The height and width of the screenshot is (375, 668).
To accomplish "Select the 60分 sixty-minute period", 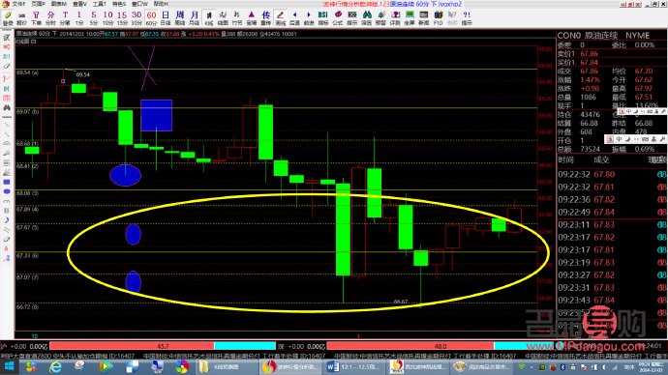I will click(151, 17).
